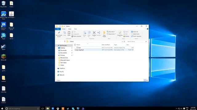This screenshot has width=197, height=110.
Task: Click the Up one level arrow
Action: 65,42
